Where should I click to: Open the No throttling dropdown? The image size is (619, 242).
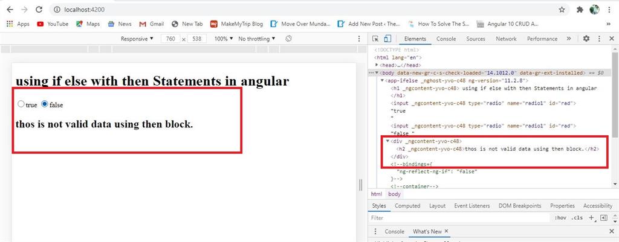click(x=256, y=39)
